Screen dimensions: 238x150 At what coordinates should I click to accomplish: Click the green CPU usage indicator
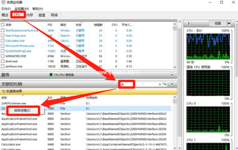51,74
